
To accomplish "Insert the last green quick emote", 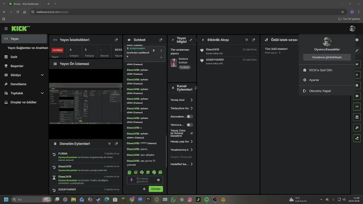I will coord(160,172).
